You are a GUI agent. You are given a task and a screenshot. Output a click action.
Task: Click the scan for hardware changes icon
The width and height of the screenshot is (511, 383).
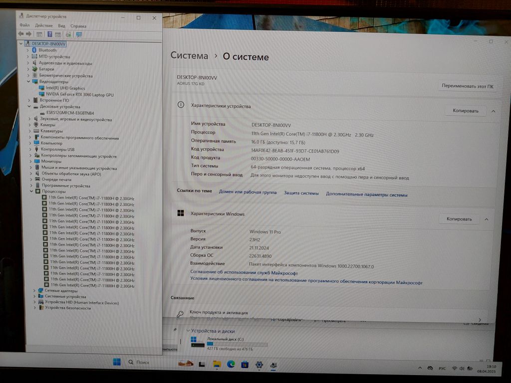coord(68,34)
